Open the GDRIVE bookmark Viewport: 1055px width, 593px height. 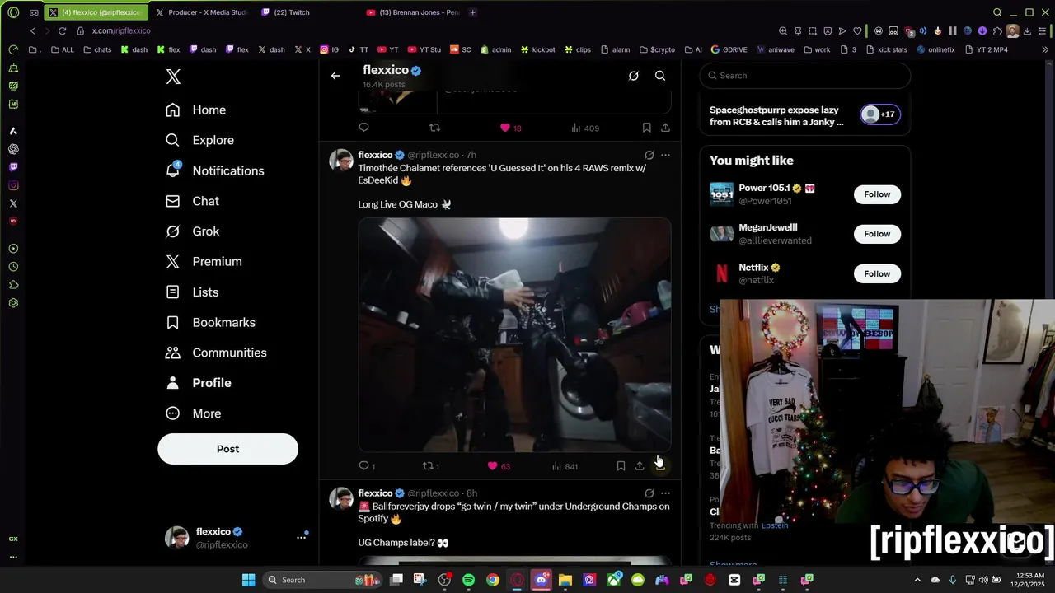click(729, 49)
